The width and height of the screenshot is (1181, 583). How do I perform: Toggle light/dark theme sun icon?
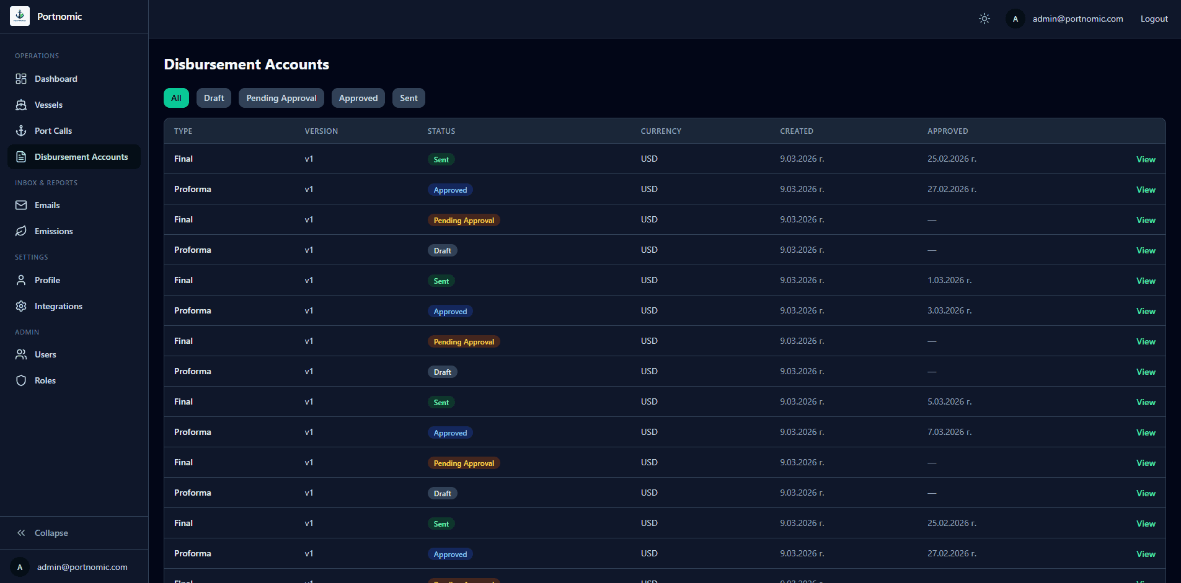pos(984,19)
